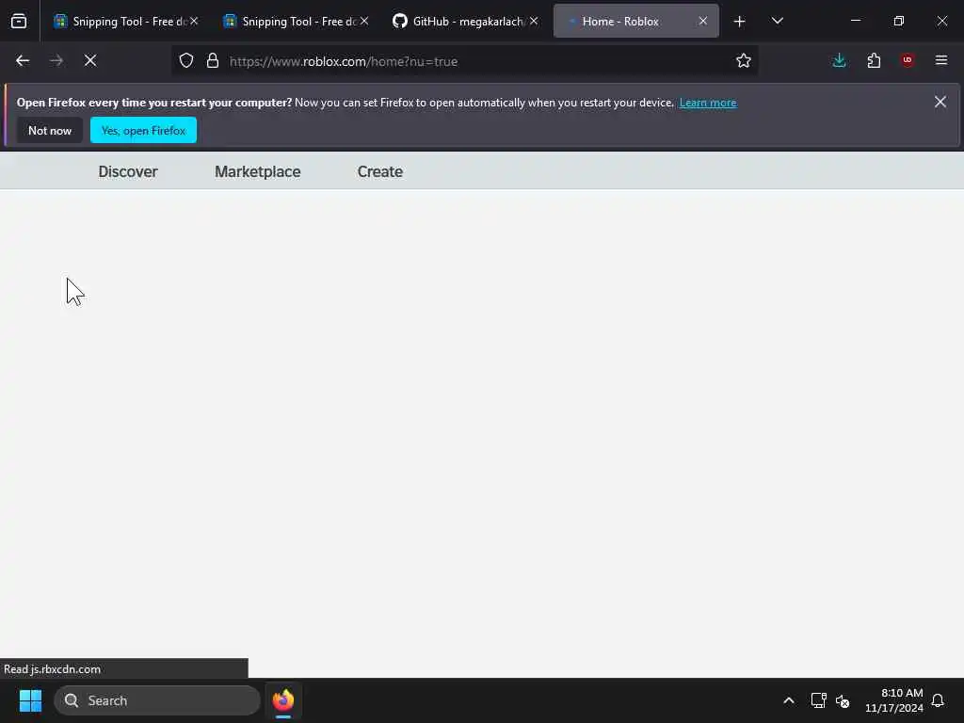Open the Windows Start menu
The height and width of the screenshot is (723, 964).
pos(30,700)
